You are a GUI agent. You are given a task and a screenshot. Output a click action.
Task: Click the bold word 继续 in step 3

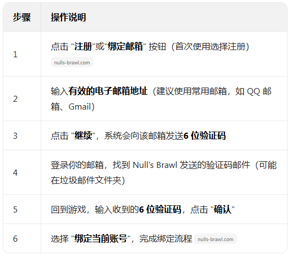83,135
